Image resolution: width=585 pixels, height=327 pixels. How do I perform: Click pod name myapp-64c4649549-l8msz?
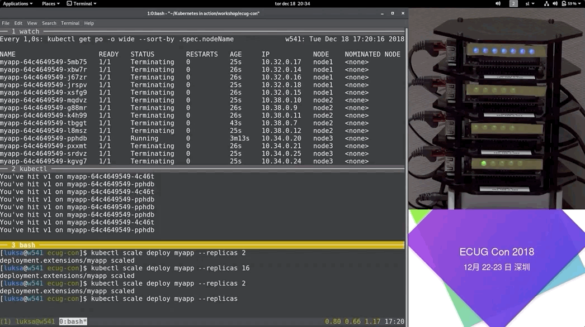tap(43, 131)
